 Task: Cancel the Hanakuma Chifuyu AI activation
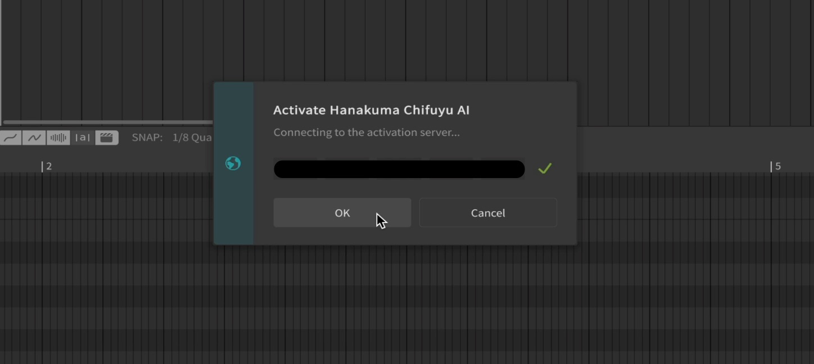(488, 213)
